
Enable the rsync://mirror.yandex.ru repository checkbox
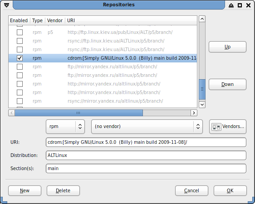tap(20, 101)
